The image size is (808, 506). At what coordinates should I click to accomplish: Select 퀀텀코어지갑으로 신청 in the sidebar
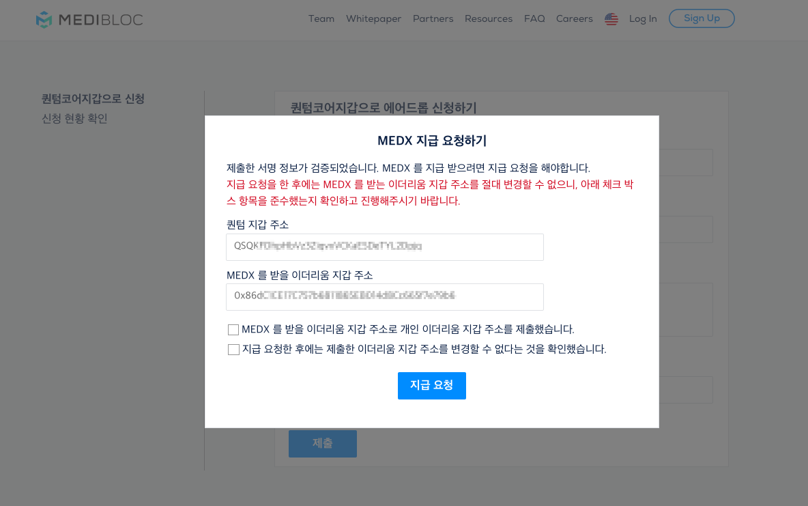tap(93, 98)
